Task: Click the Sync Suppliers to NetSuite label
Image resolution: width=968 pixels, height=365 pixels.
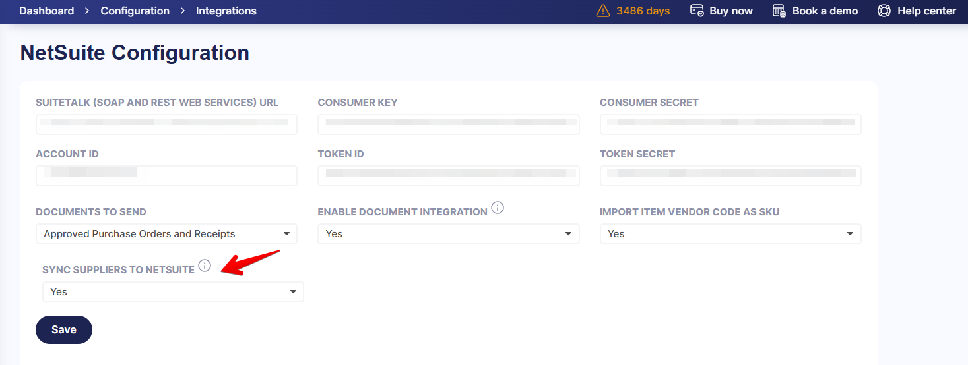Action: click(x=118, y=270)
